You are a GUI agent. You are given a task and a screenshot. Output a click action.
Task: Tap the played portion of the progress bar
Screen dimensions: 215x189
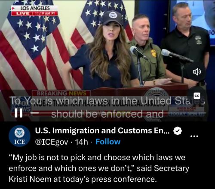(35, 113)
